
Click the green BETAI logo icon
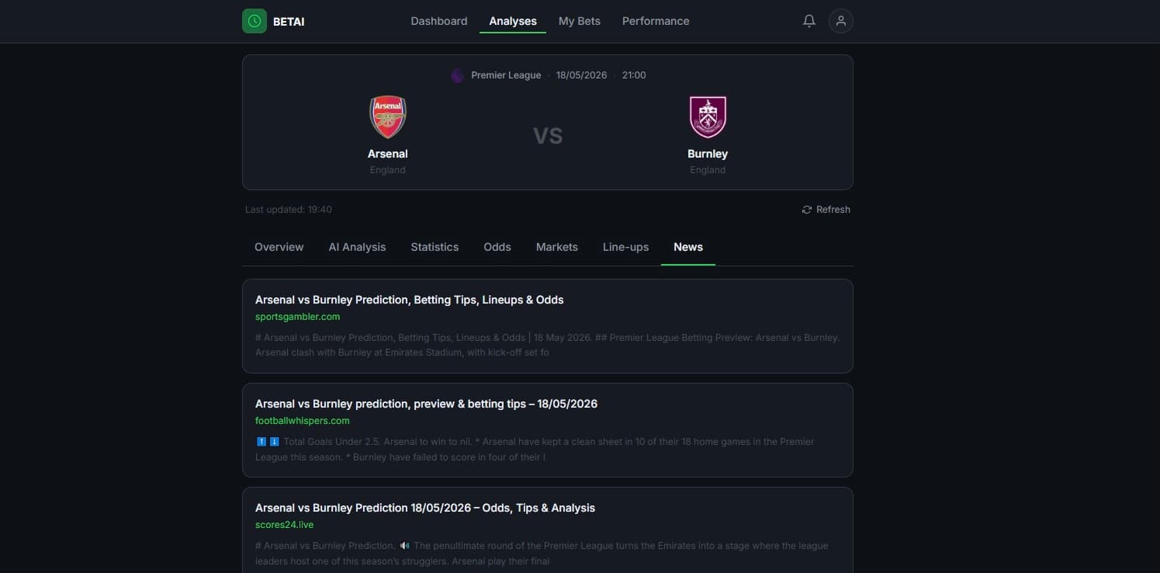(x=255, y=21)
